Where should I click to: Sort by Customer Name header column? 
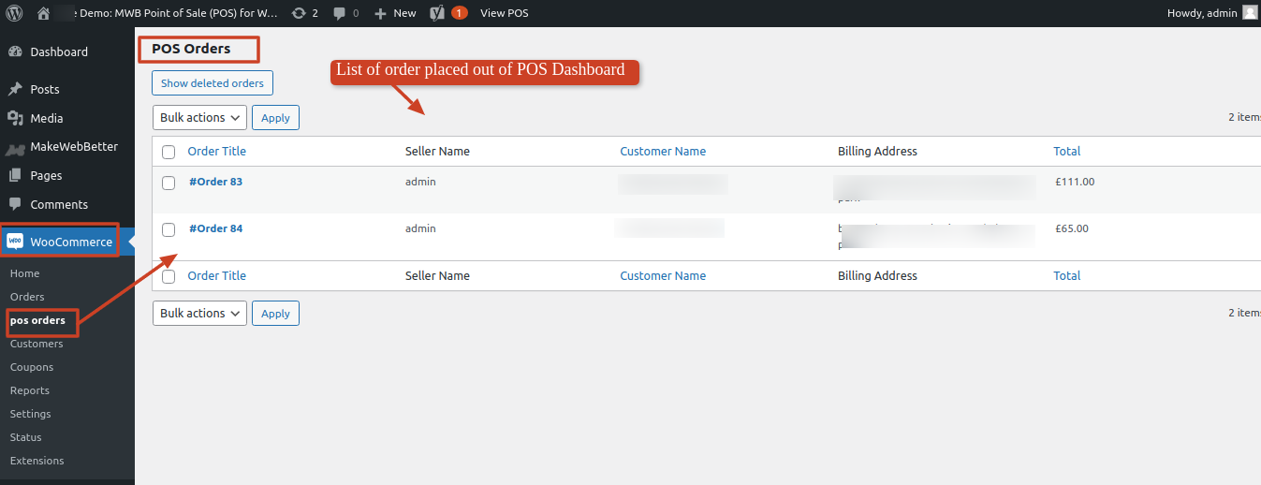pos(663,151)
